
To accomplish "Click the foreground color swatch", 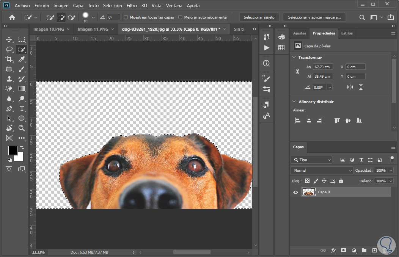I will click(x=13, y=150).
